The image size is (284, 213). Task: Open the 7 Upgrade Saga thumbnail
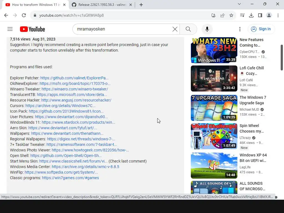point(214,108)
